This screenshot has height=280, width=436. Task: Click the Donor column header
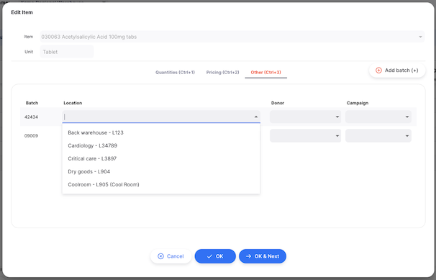278,103
